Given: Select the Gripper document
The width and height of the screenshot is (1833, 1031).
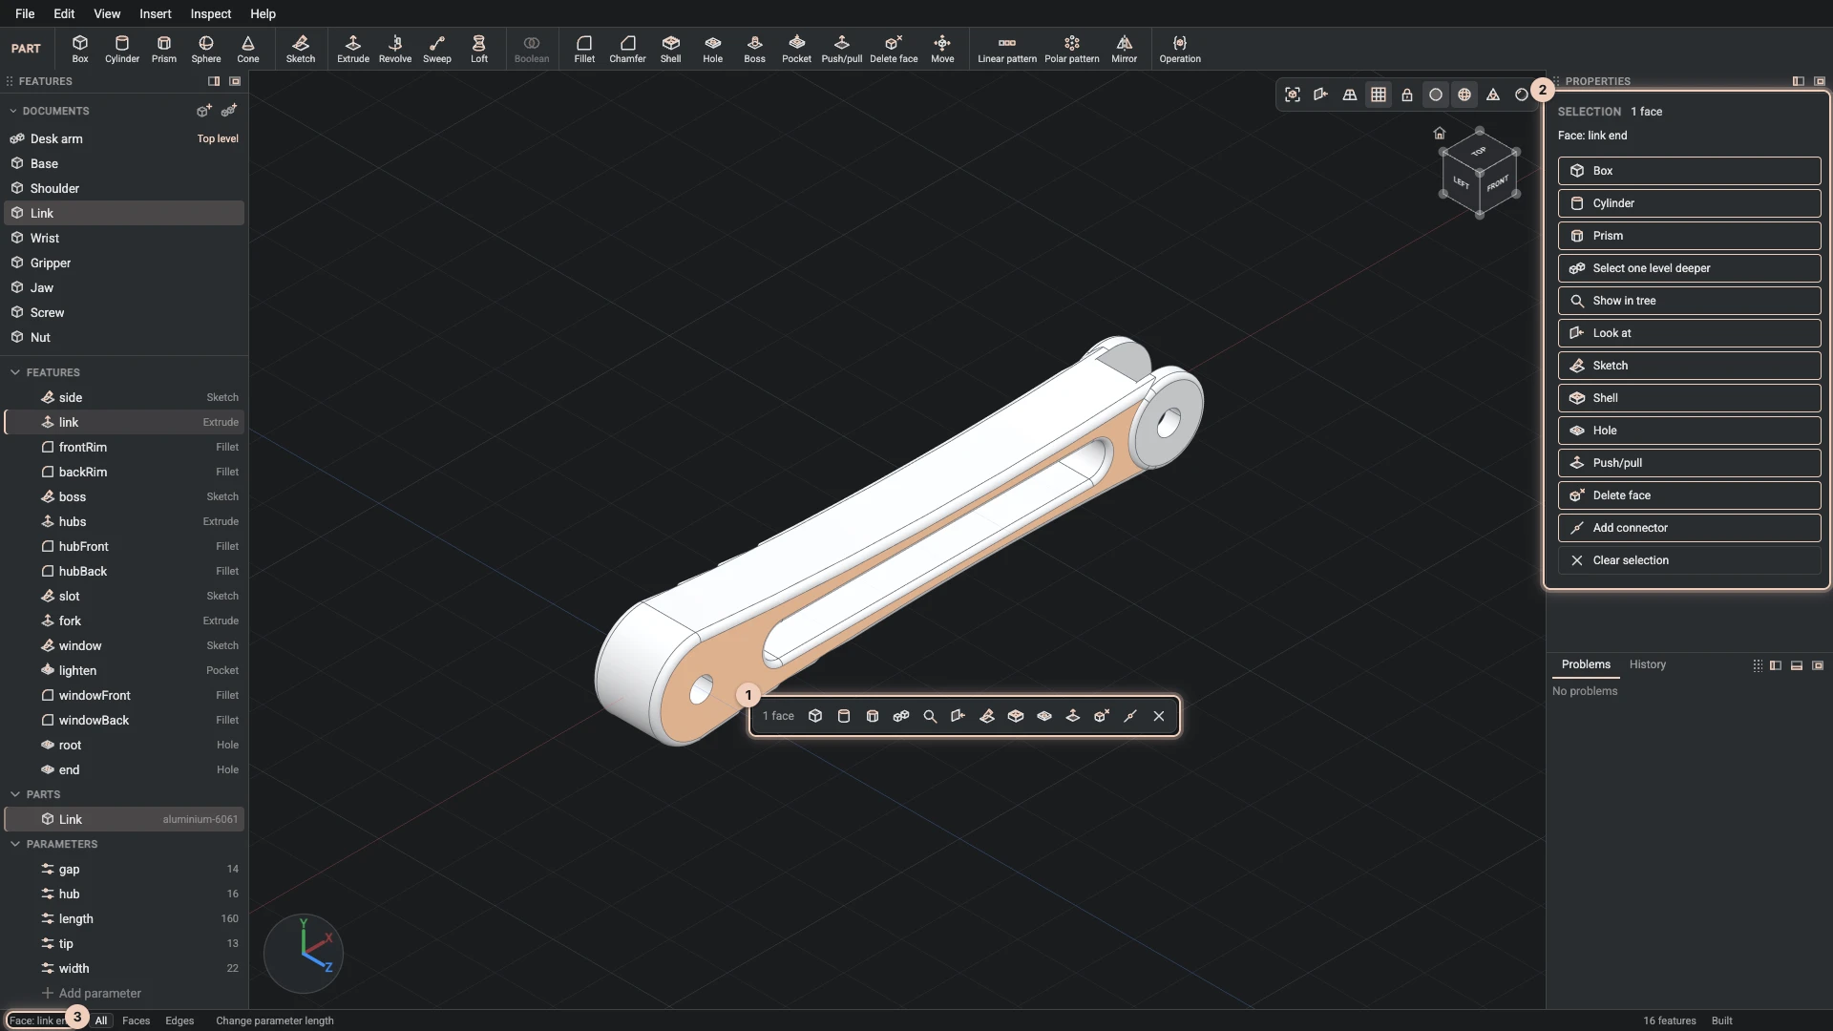Looking at the screenshot, I should [x=124, y=263].
